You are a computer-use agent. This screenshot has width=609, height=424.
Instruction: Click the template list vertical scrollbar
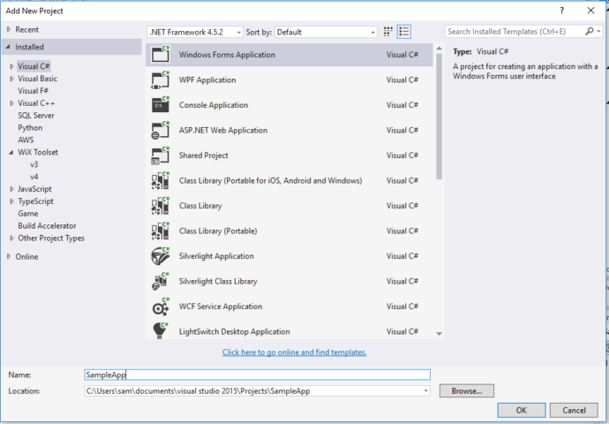click(x=439, y=106)
